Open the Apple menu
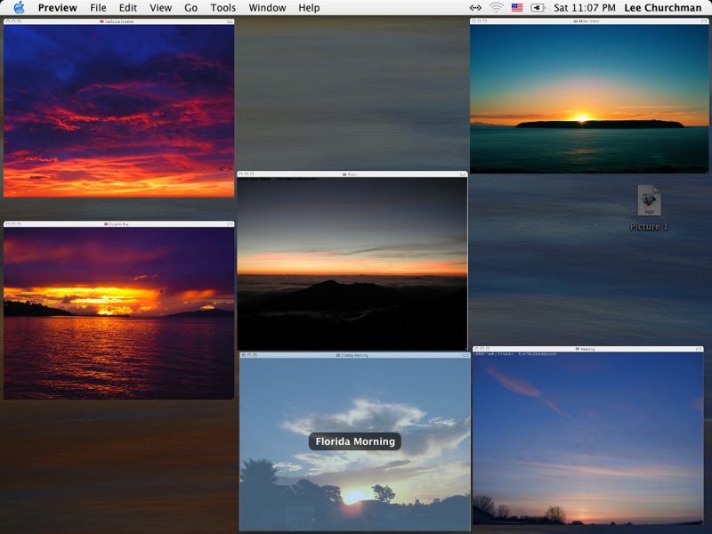712x534 pixels. coord(19,8)
